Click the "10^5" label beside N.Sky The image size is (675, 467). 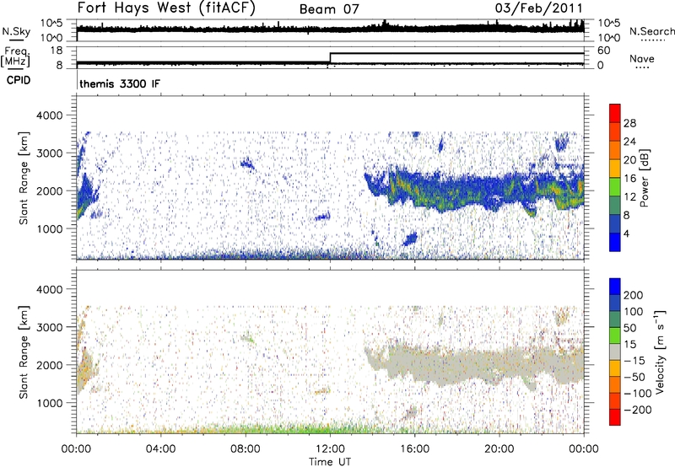pos(51,23)
